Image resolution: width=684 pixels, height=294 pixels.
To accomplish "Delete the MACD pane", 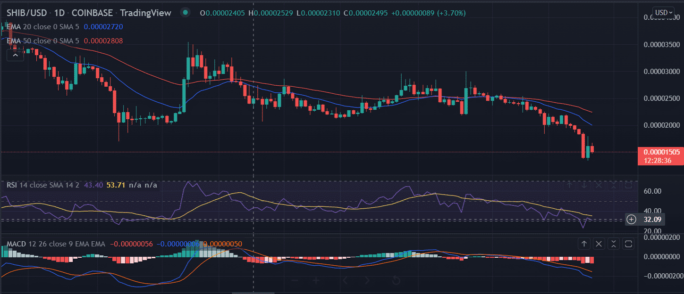I will coord(599,244).
